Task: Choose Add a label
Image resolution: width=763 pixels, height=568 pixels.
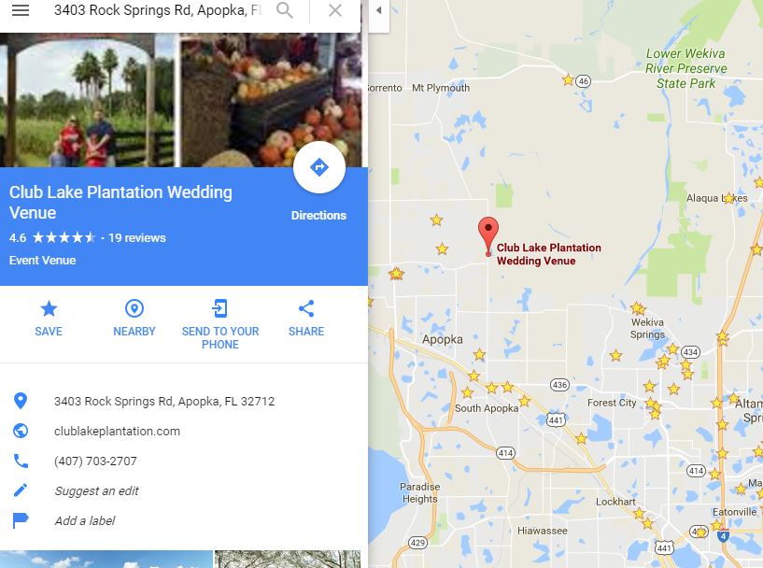Action: pos(85,520)
